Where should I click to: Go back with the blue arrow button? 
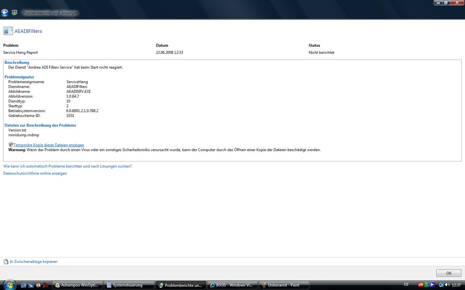pyautogui.click(x=5, y=13)
